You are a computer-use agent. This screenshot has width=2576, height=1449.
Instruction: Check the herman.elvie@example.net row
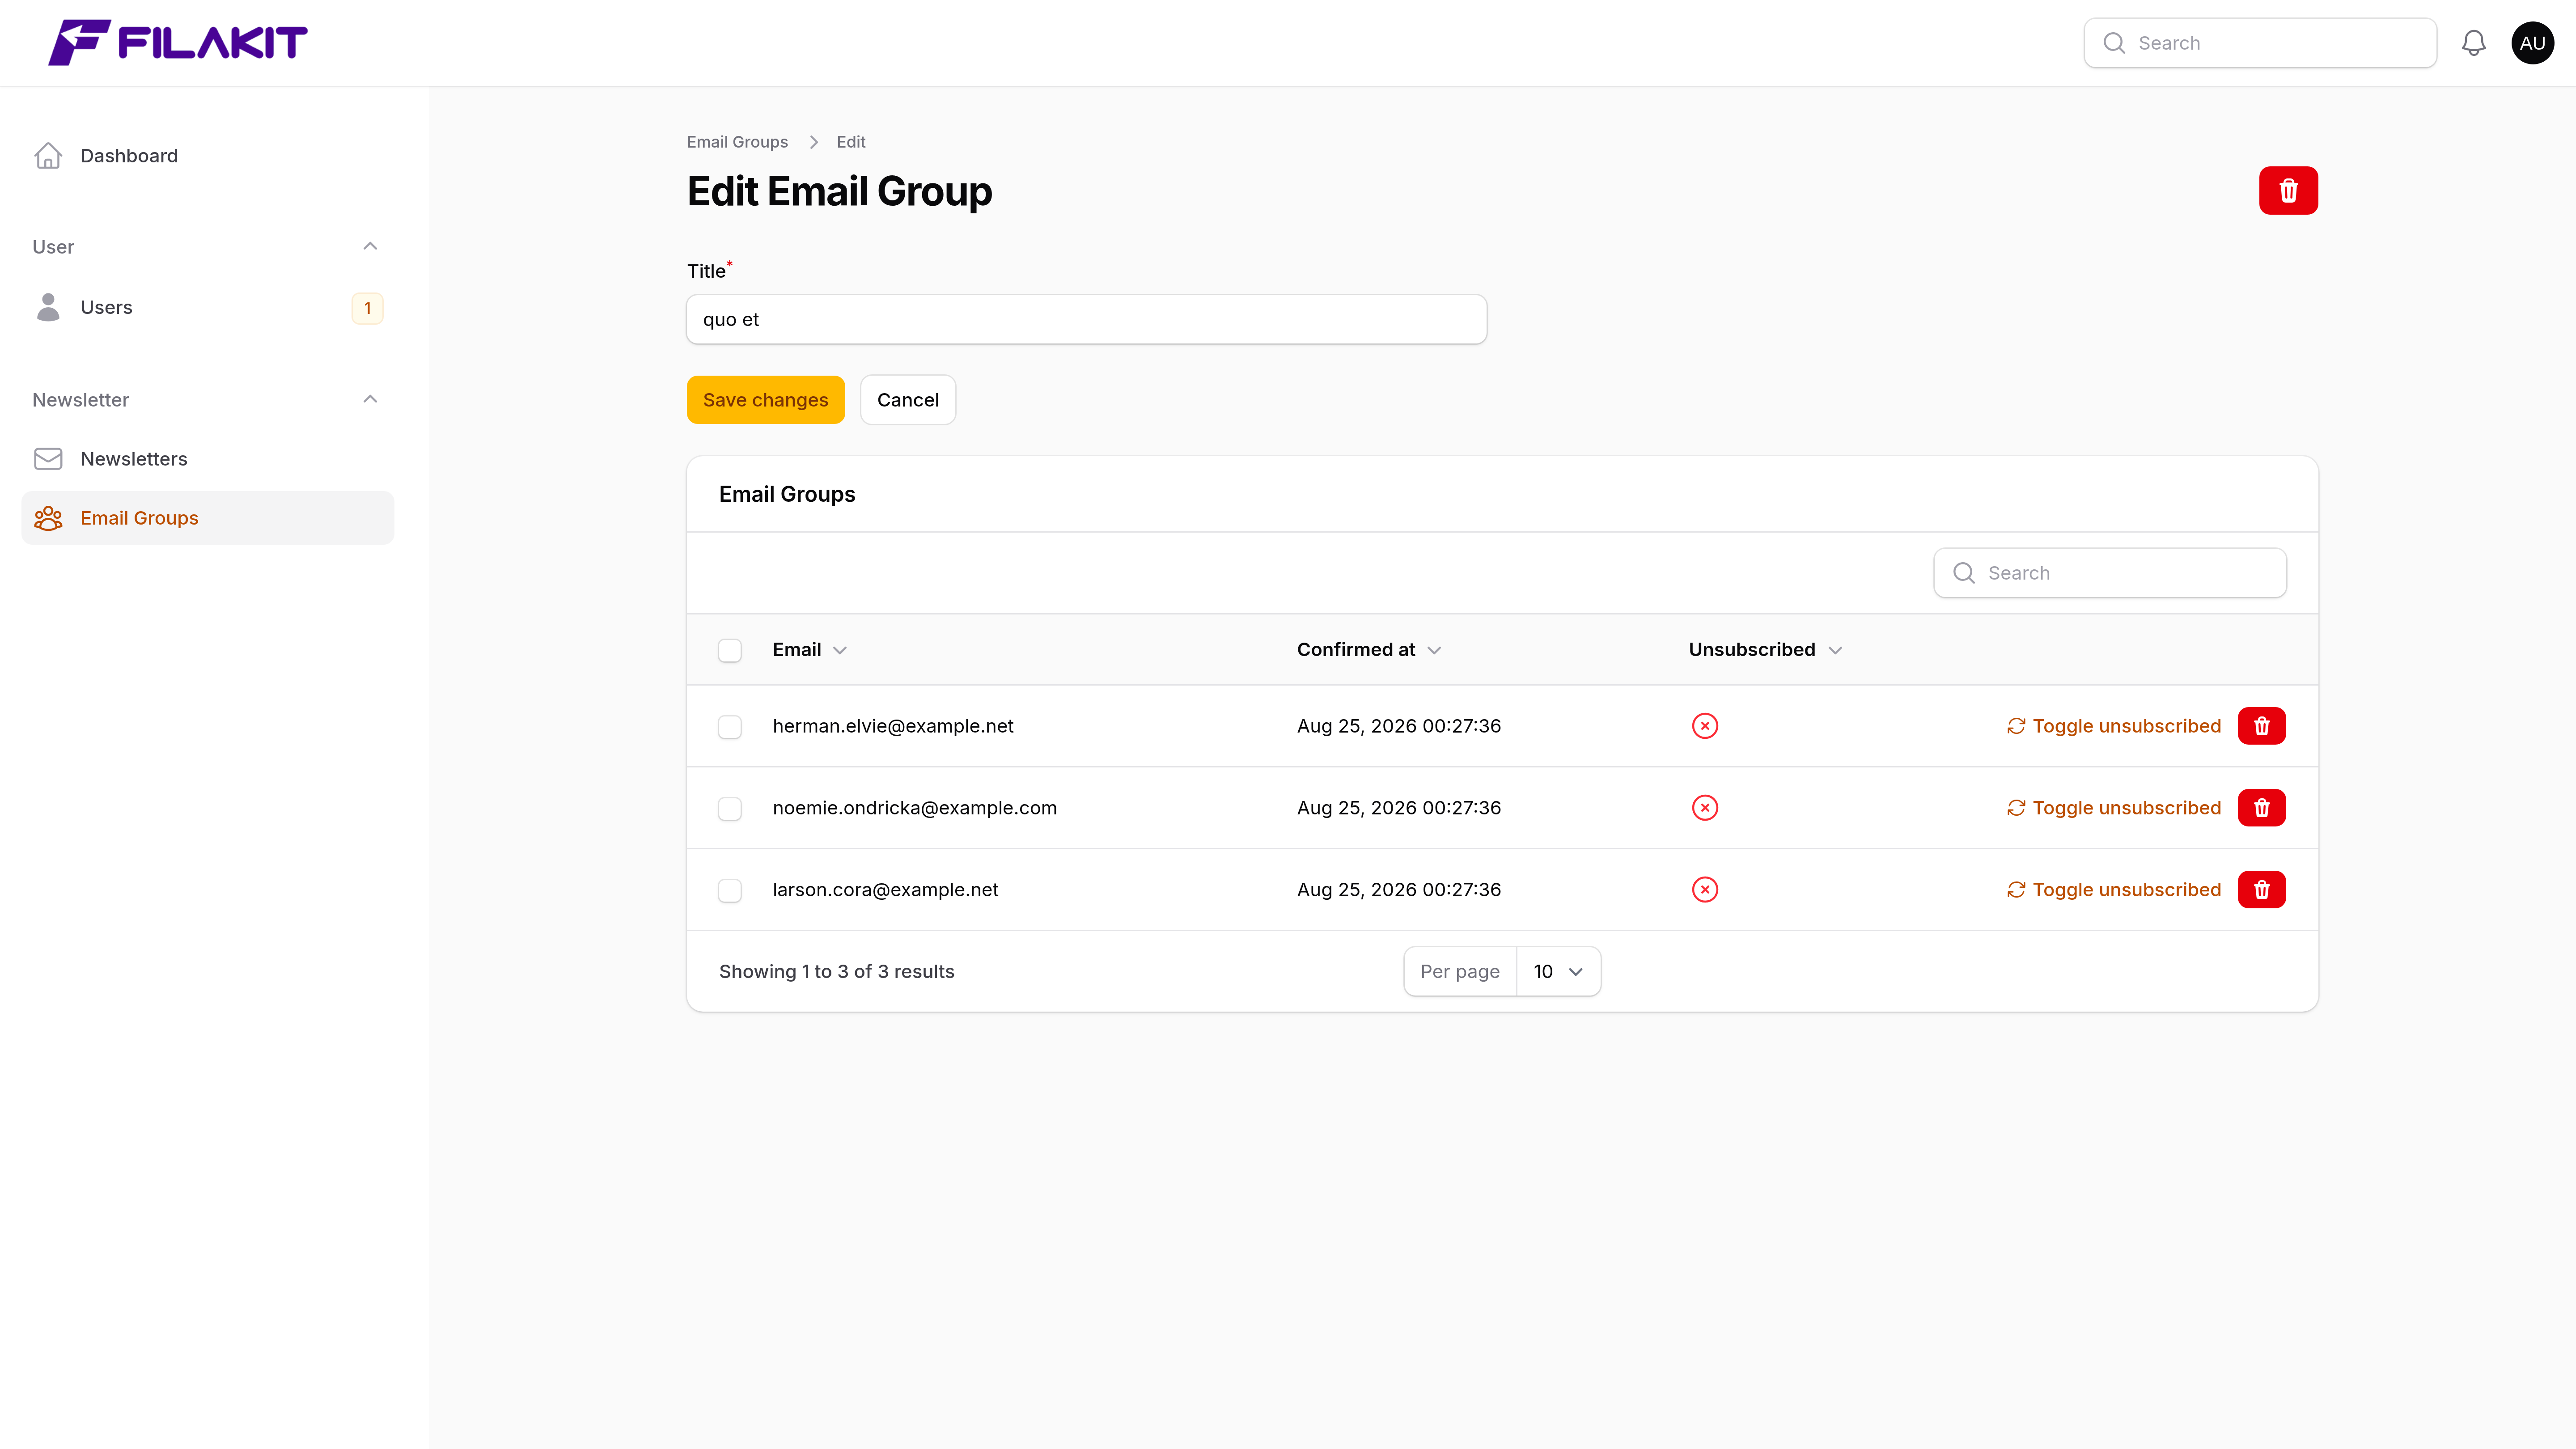(x=730, y=727)
